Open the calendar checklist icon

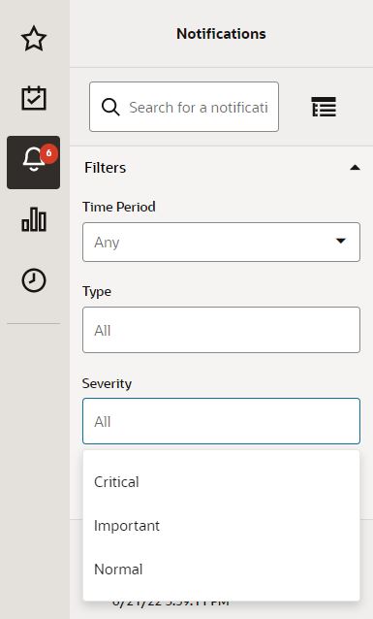[x=34, y=98]
